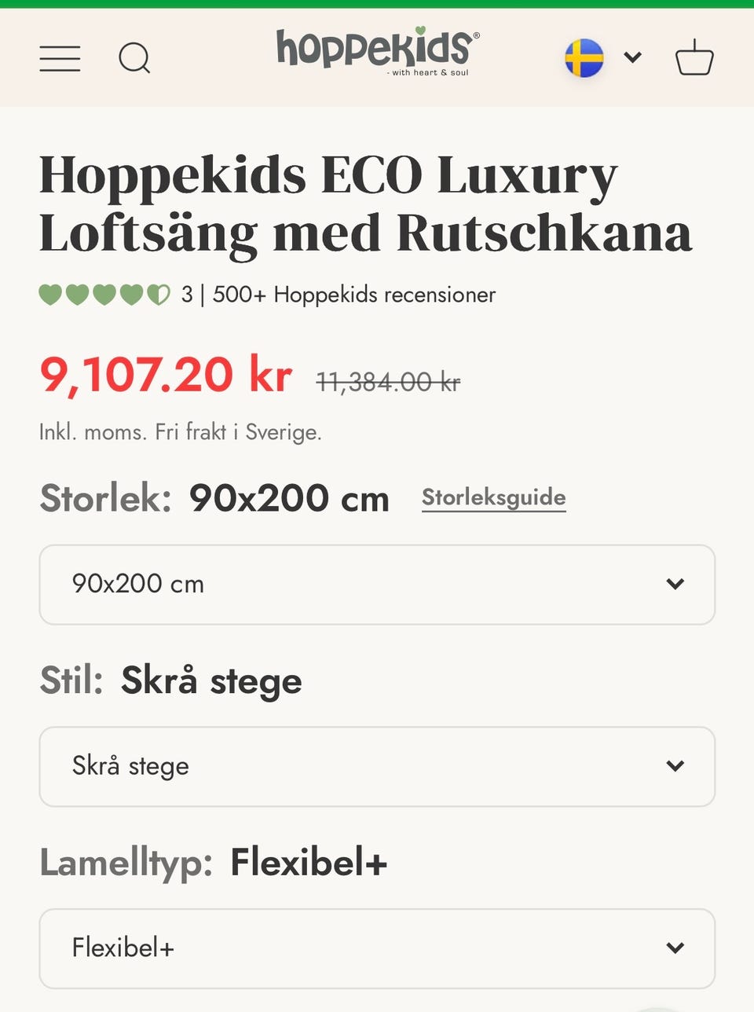Screen dimensions: 754x1012
Task: Open the 90x200 cm size dropdown
Action: pyautogui.click(x=377, y=585)
